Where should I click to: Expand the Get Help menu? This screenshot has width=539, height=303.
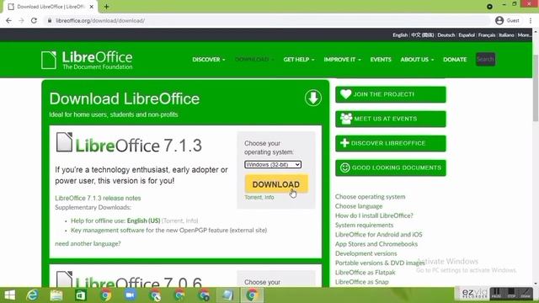pos(299,60)
